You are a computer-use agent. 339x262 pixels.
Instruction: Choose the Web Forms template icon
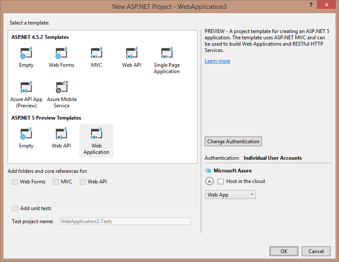coord(61,53)
